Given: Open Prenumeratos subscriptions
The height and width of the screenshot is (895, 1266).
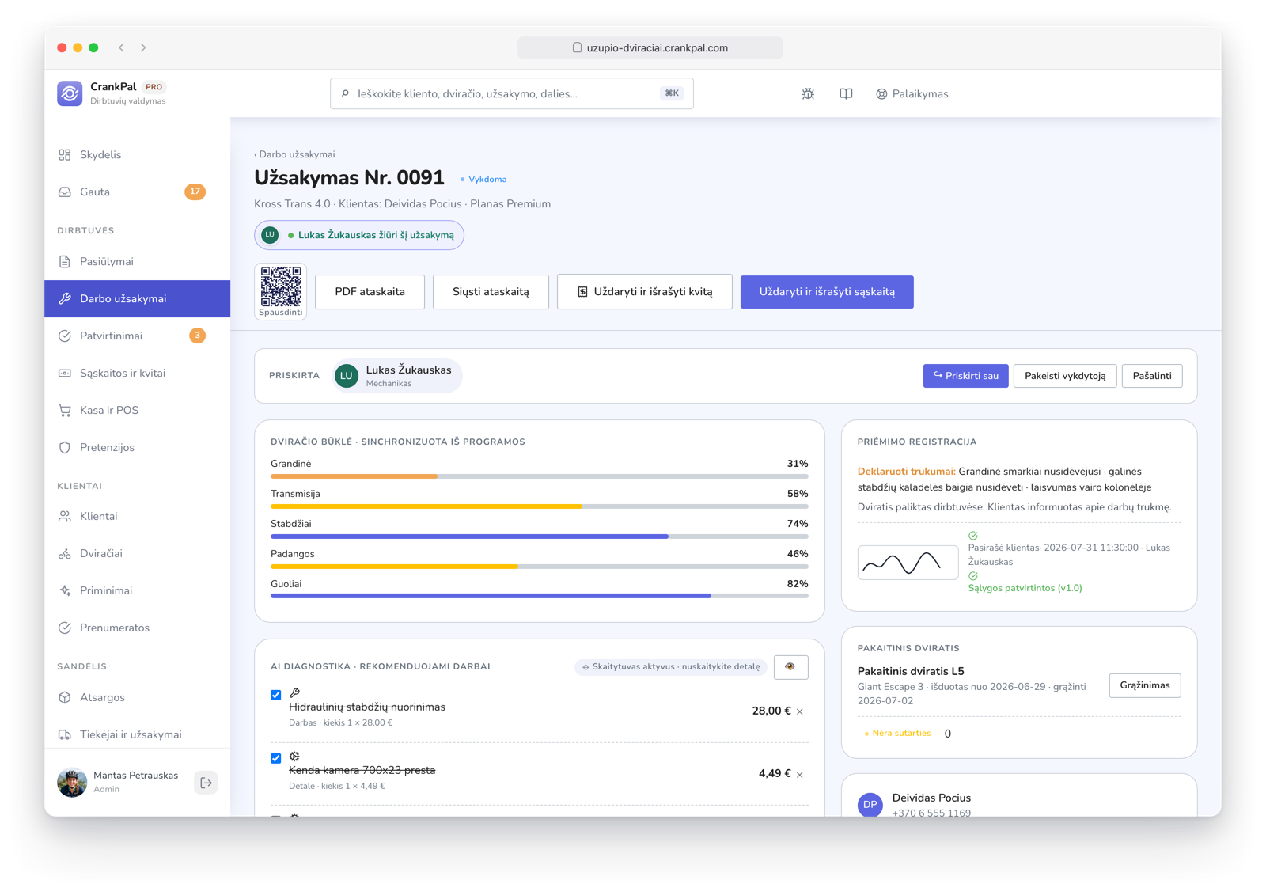Looking at the screenshot, I should (x=137, y=628).
